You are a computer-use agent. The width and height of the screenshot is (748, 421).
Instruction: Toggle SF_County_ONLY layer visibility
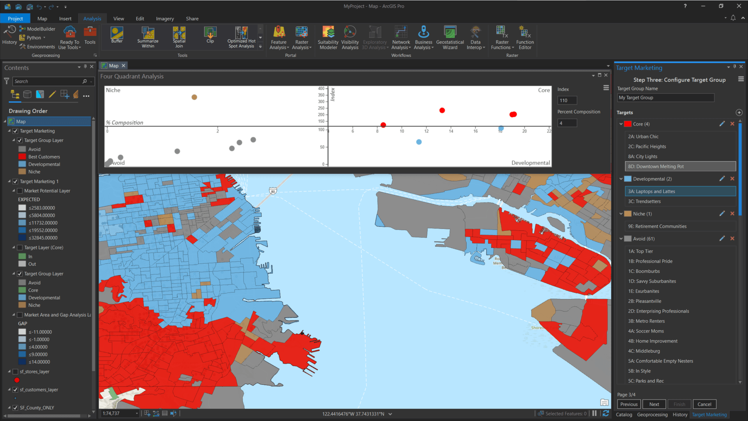tap(16, 408)
